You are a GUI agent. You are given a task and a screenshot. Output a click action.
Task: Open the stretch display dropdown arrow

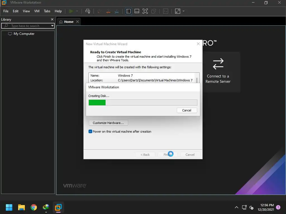183,11
